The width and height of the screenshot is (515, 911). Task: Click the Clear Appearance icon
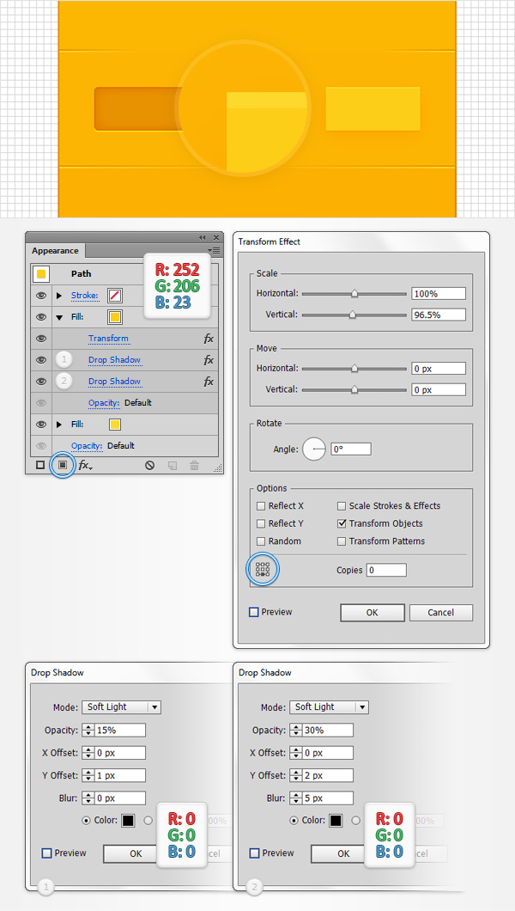[149, 465]
